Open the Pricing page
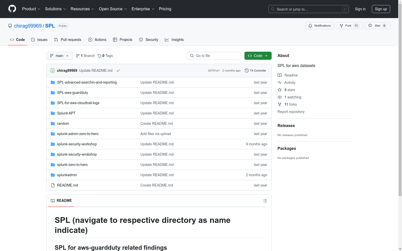Viewport: 402px width, 251px height. tap(165, 9)
